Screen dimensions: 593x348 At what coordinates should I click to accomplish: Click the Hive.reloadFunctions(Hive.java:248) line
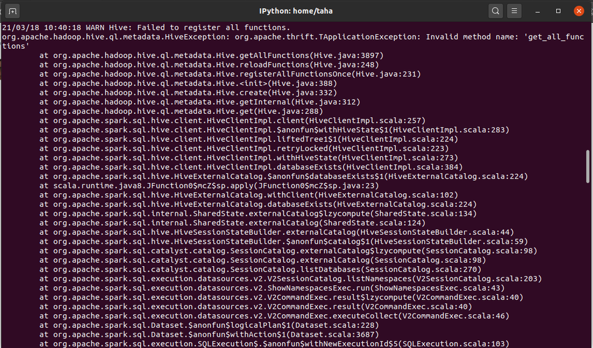click(x=209, y=65)
